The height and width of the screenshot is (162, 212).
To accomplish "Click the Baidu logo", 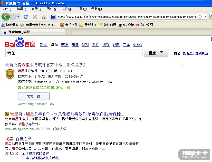I will pos(20,42).
